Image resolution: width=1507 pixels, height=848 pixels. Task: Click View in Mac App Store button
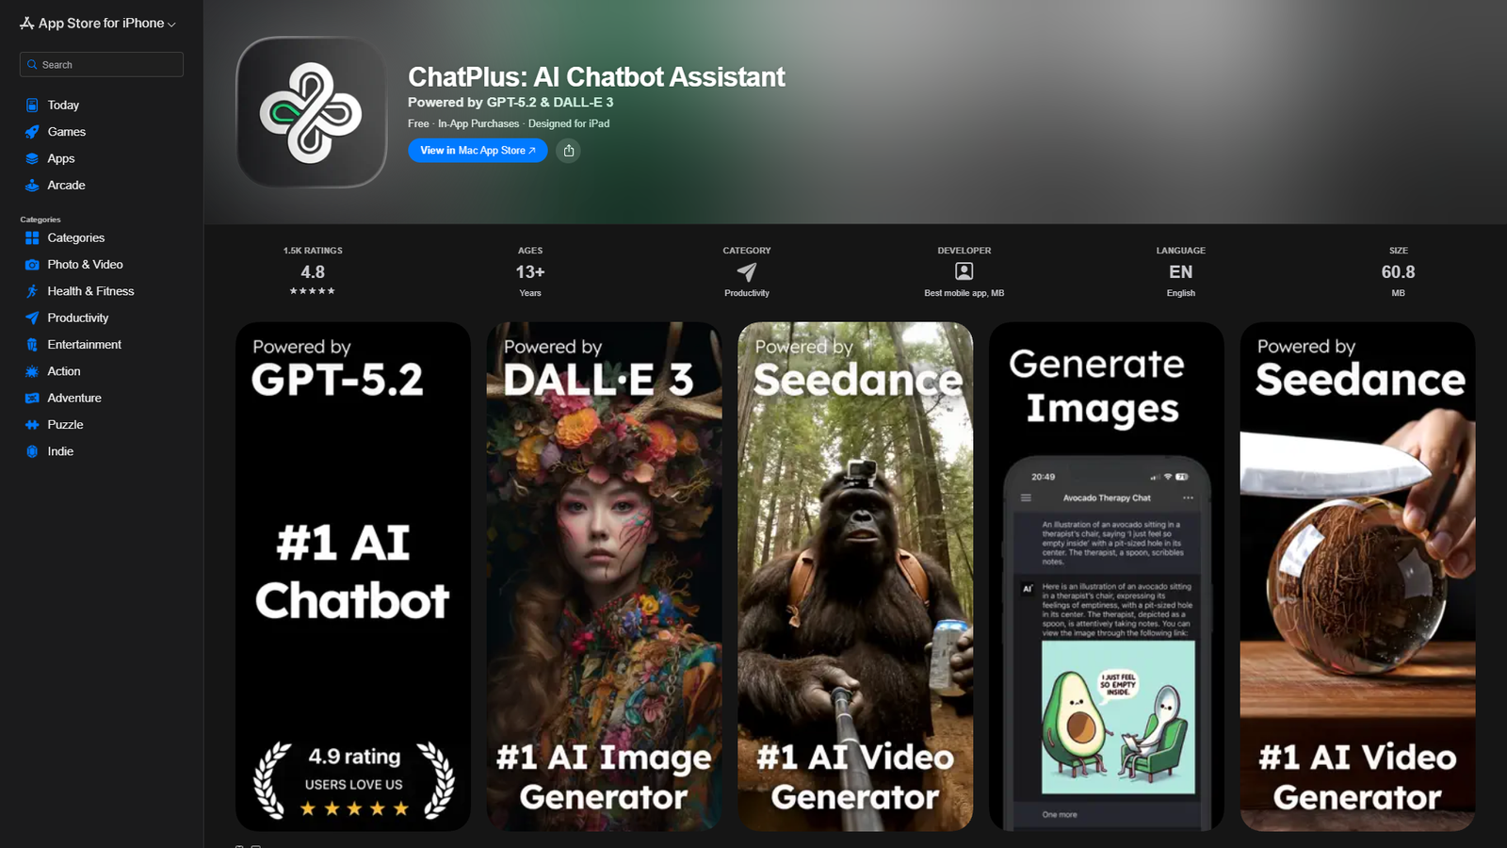478,151
